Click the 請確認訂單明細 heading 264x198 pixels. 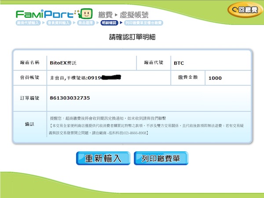132,37
